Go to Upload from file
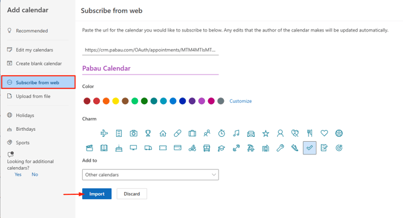This screenshot has height=218, width=403. [x=33, y=96]
